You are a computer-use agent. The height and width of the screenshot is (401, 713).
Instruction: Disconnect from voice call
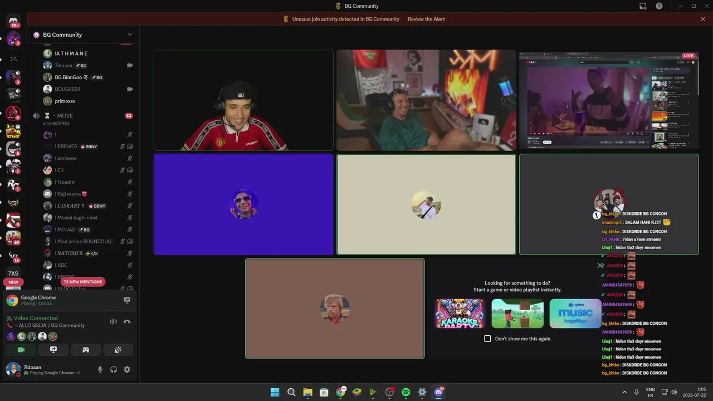[x=127, y=321]
